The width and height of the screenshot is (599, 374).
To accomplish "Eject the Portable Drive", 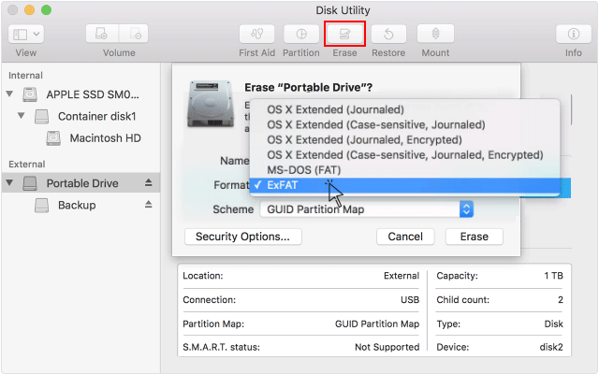I will (148, 183).
